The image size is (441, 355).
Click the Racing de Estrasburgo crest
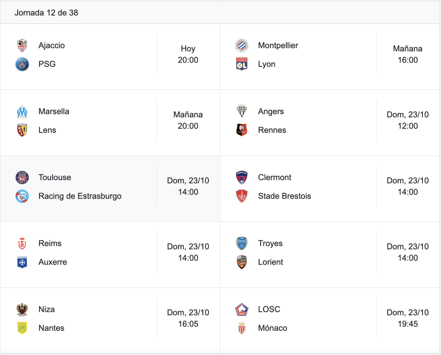[x=22, y=196]
